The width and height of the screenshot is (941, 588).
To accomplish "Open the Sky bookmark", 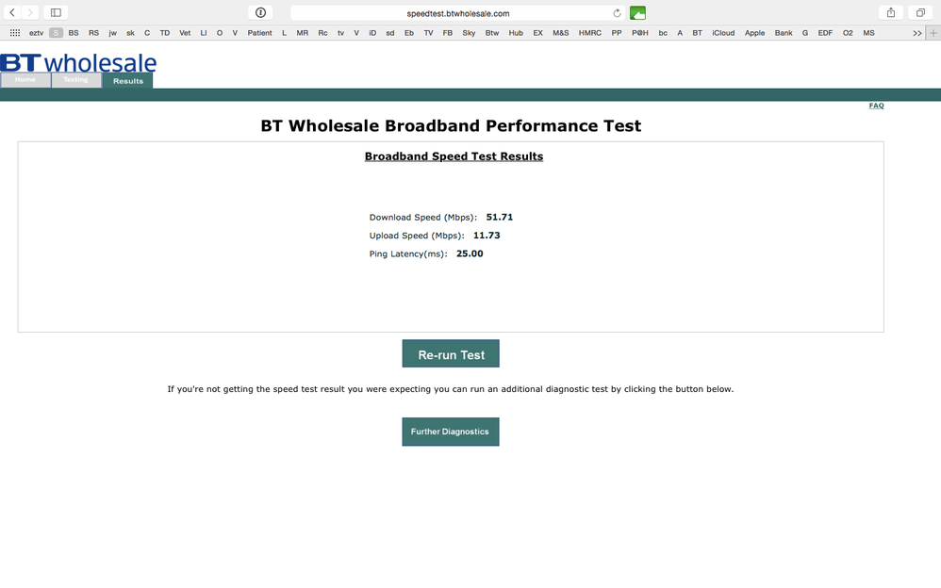I will (x=469, y=33).
